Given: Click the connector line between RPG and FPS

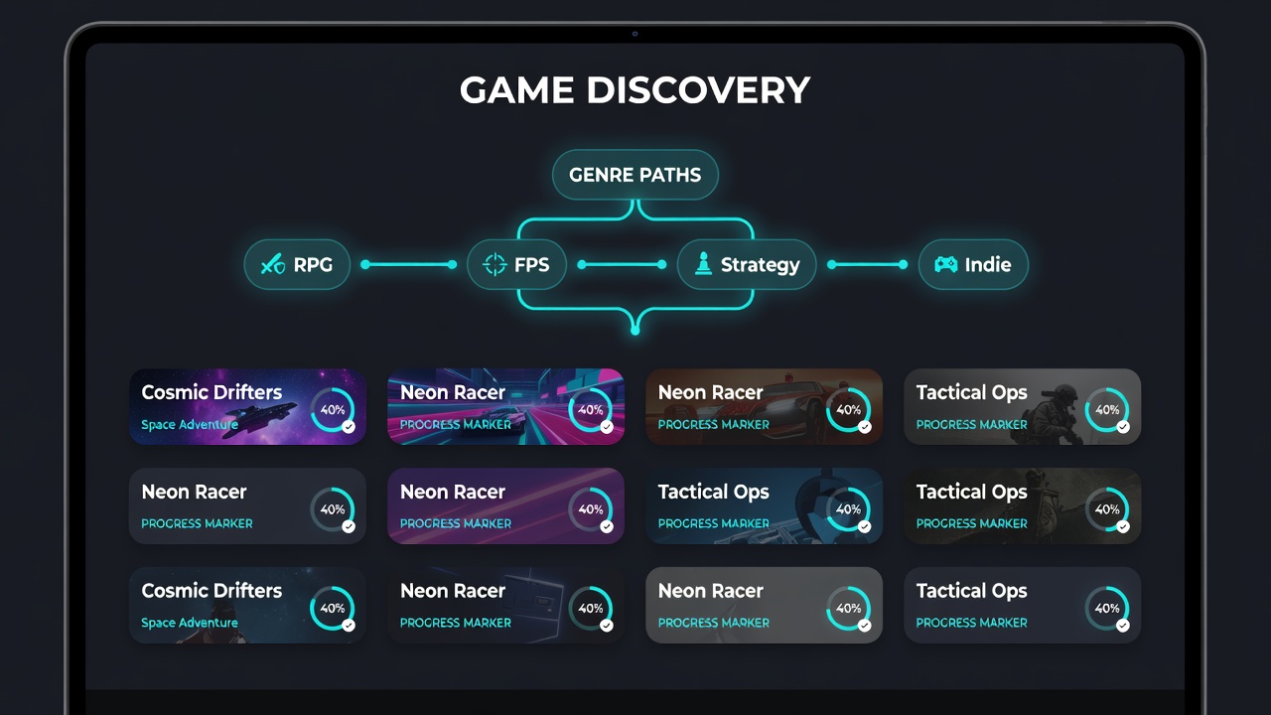Looking at the screenshot, I should click(409, 265).
